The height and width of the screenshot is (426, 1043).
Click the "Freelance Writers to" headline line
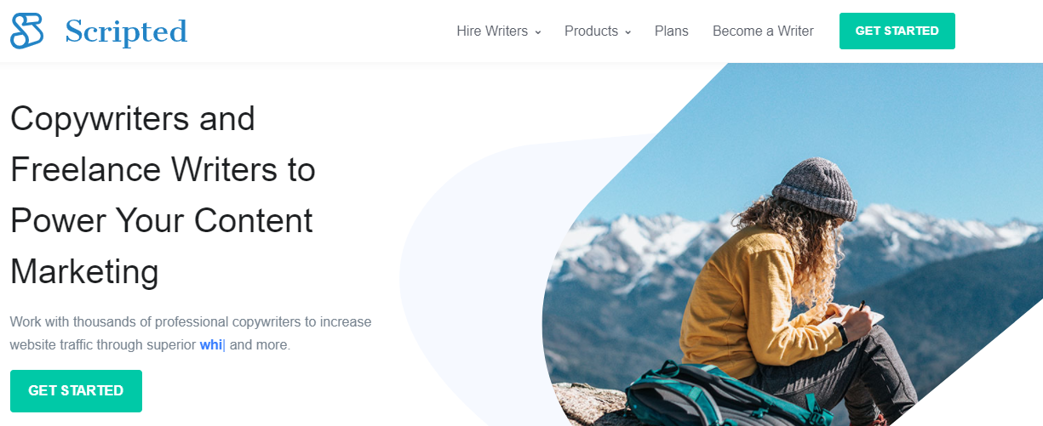163,169
